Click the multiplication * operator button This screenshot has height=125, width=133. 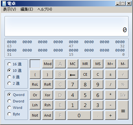(110, 95)
